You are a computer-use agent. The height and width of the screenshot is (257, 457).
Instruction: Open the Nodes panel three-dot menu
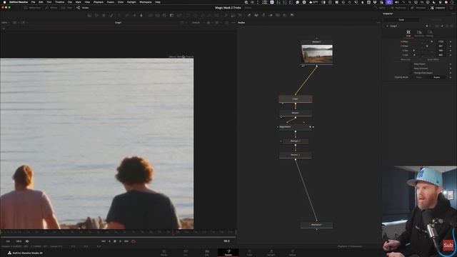(x=378, y=22)
